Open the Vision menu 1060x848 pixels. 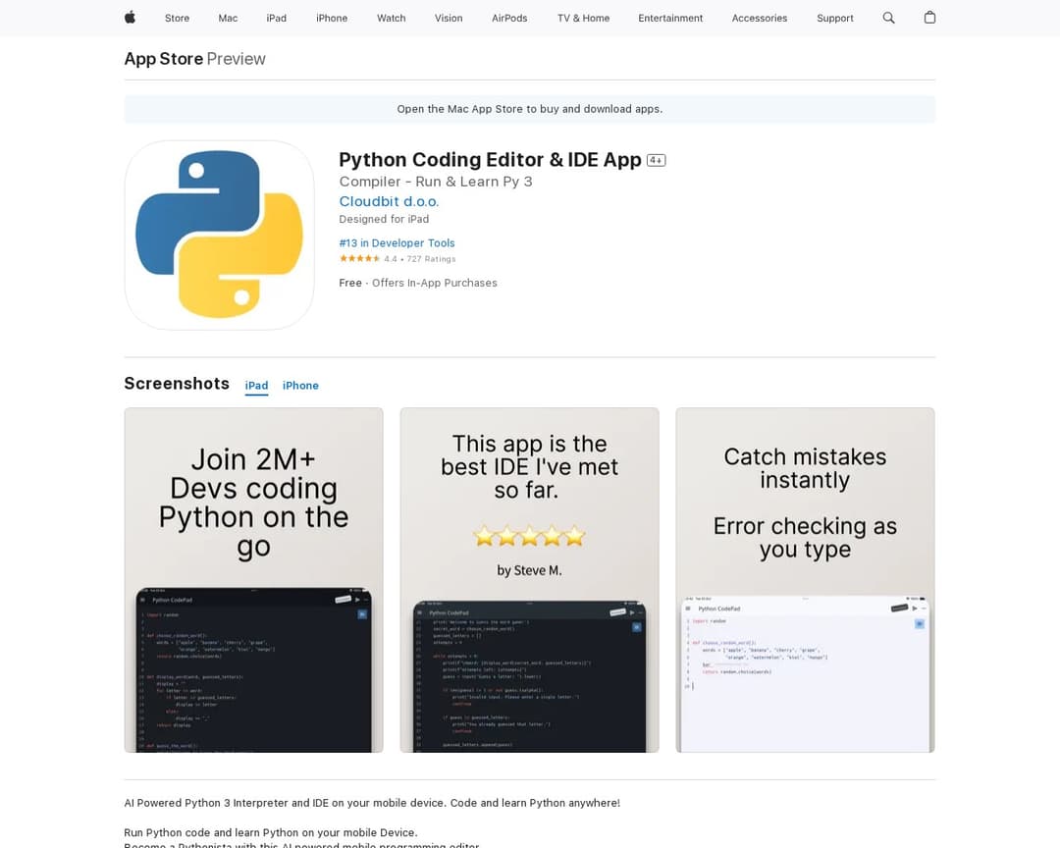pos(449,19)
